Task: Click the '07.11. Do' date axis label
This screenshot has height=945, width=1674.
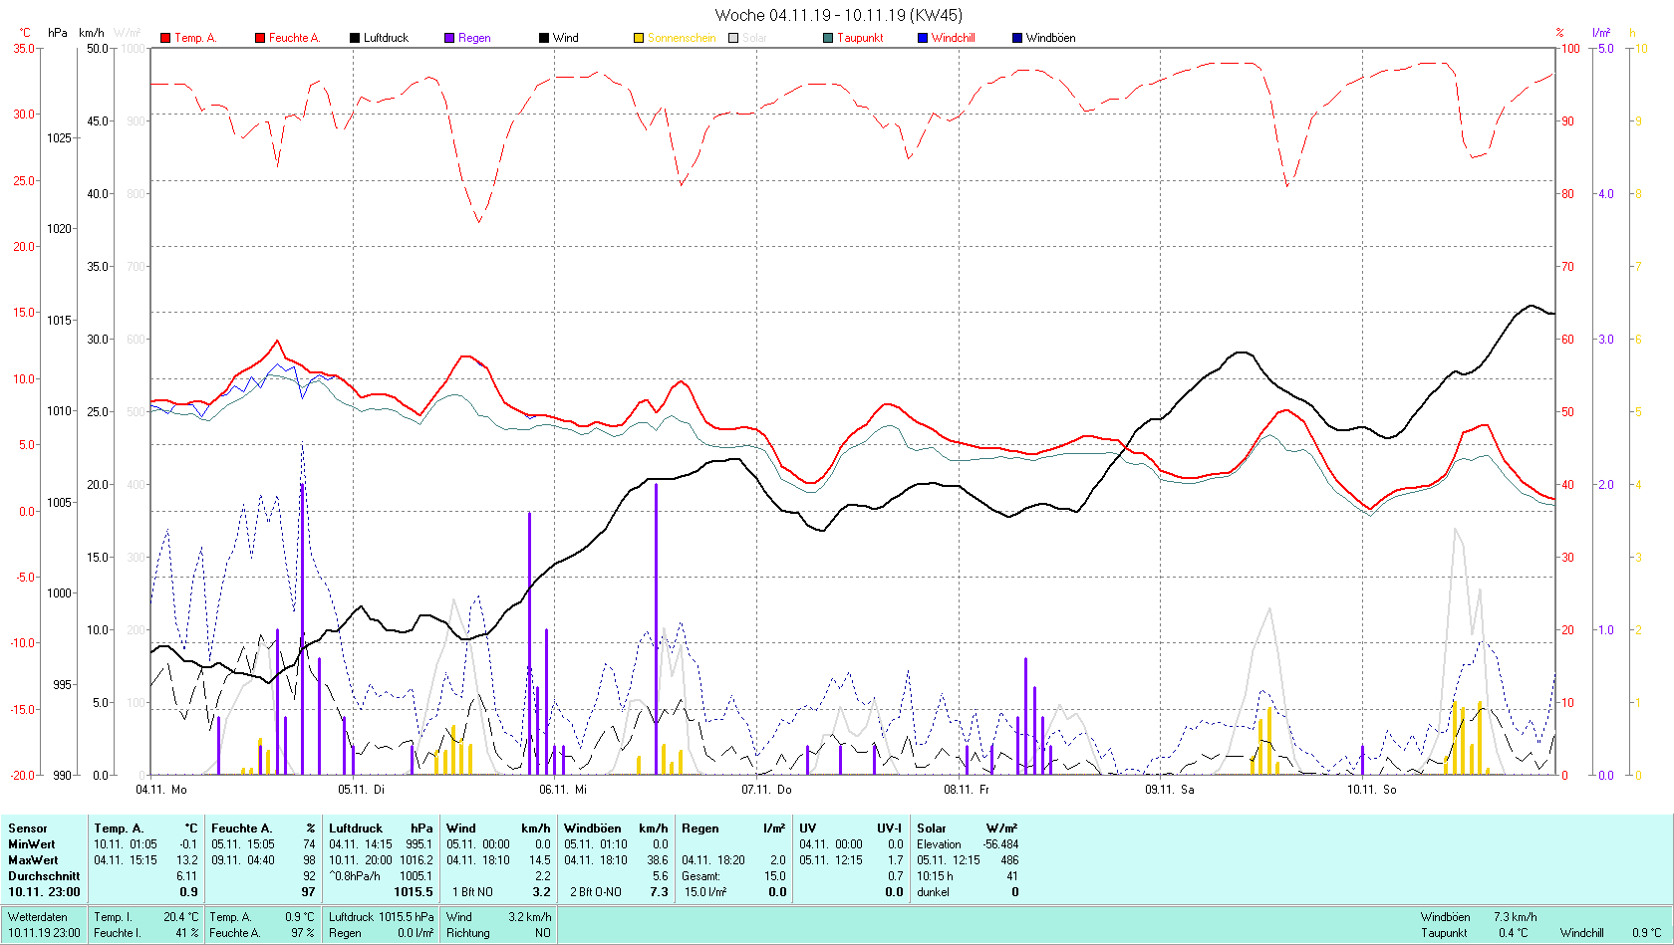Action: pyautogui.click(x=766, y=790)
